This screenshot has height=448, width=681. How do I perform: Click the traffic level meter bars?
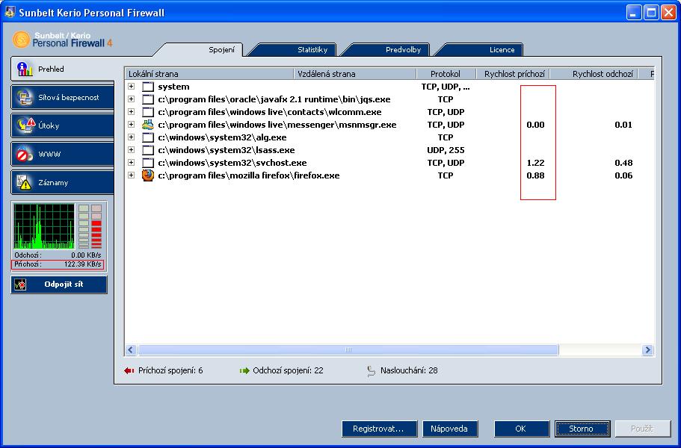[90, 226]
